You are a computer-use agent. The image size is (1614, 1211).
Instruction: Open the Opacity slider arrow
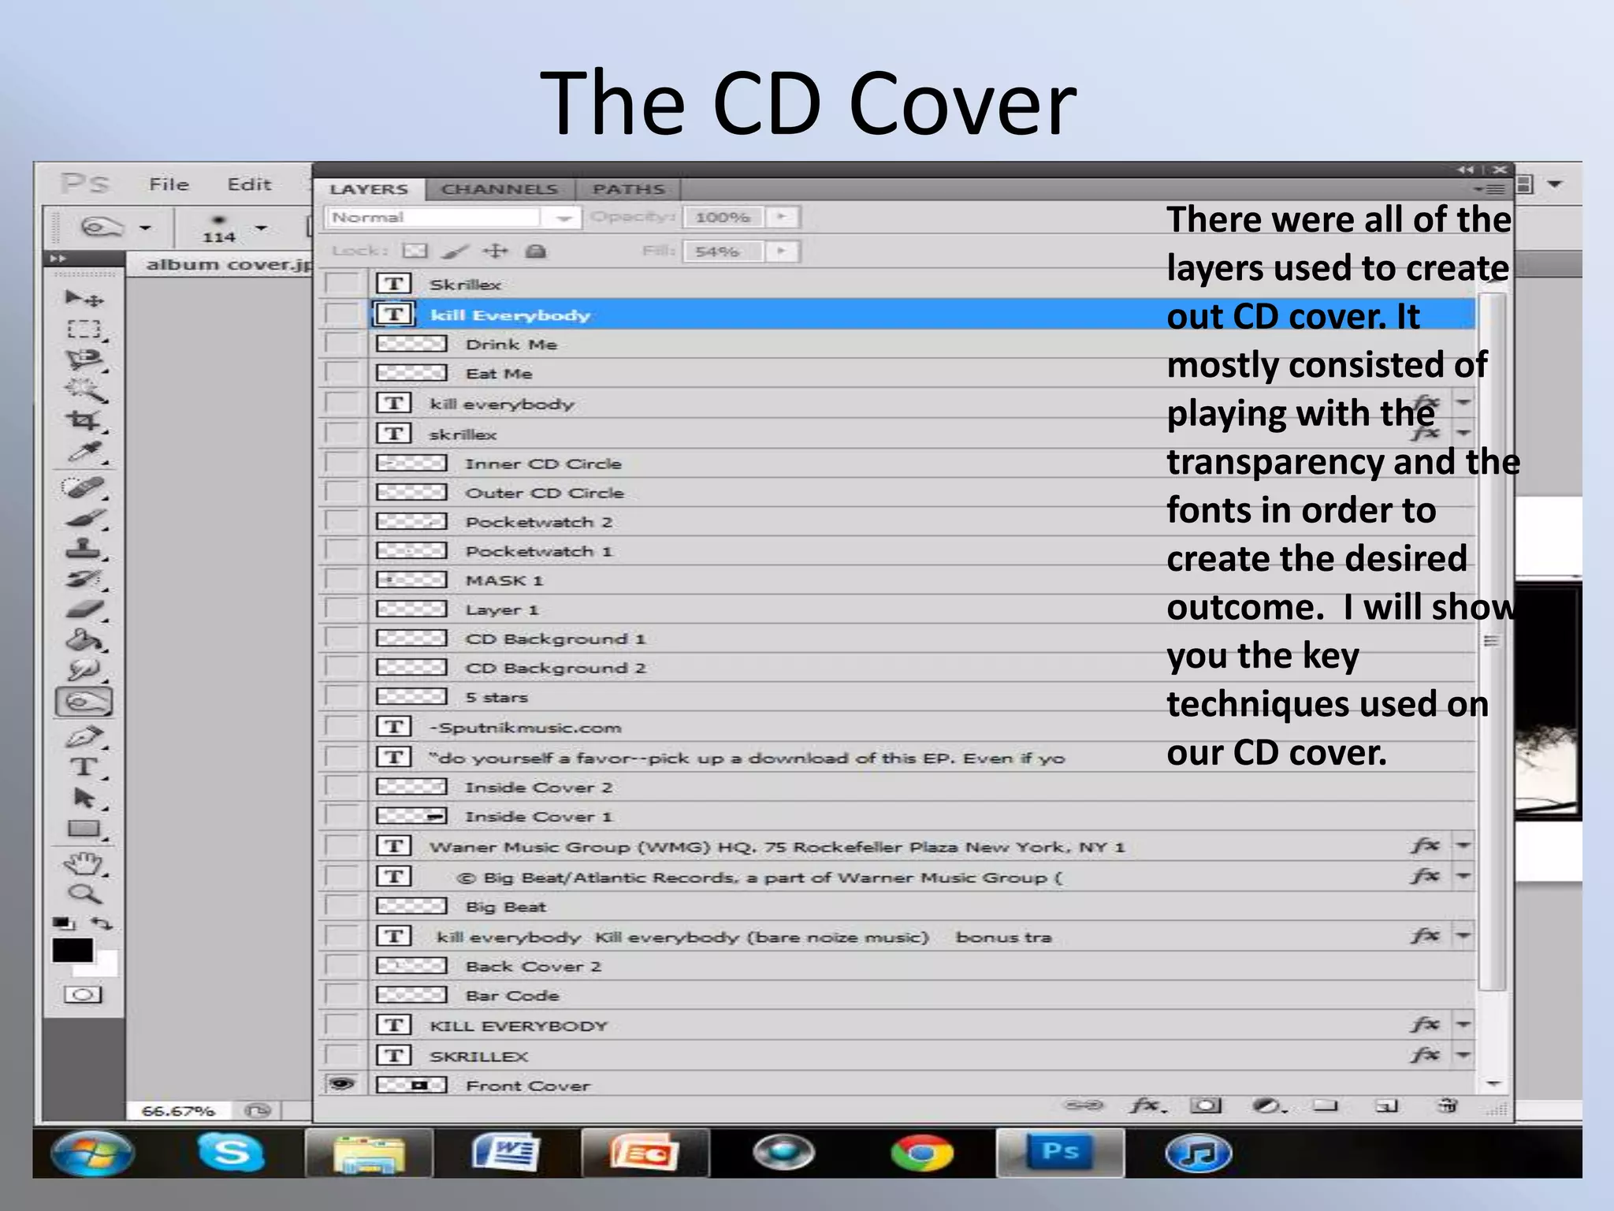coord(783,217)
